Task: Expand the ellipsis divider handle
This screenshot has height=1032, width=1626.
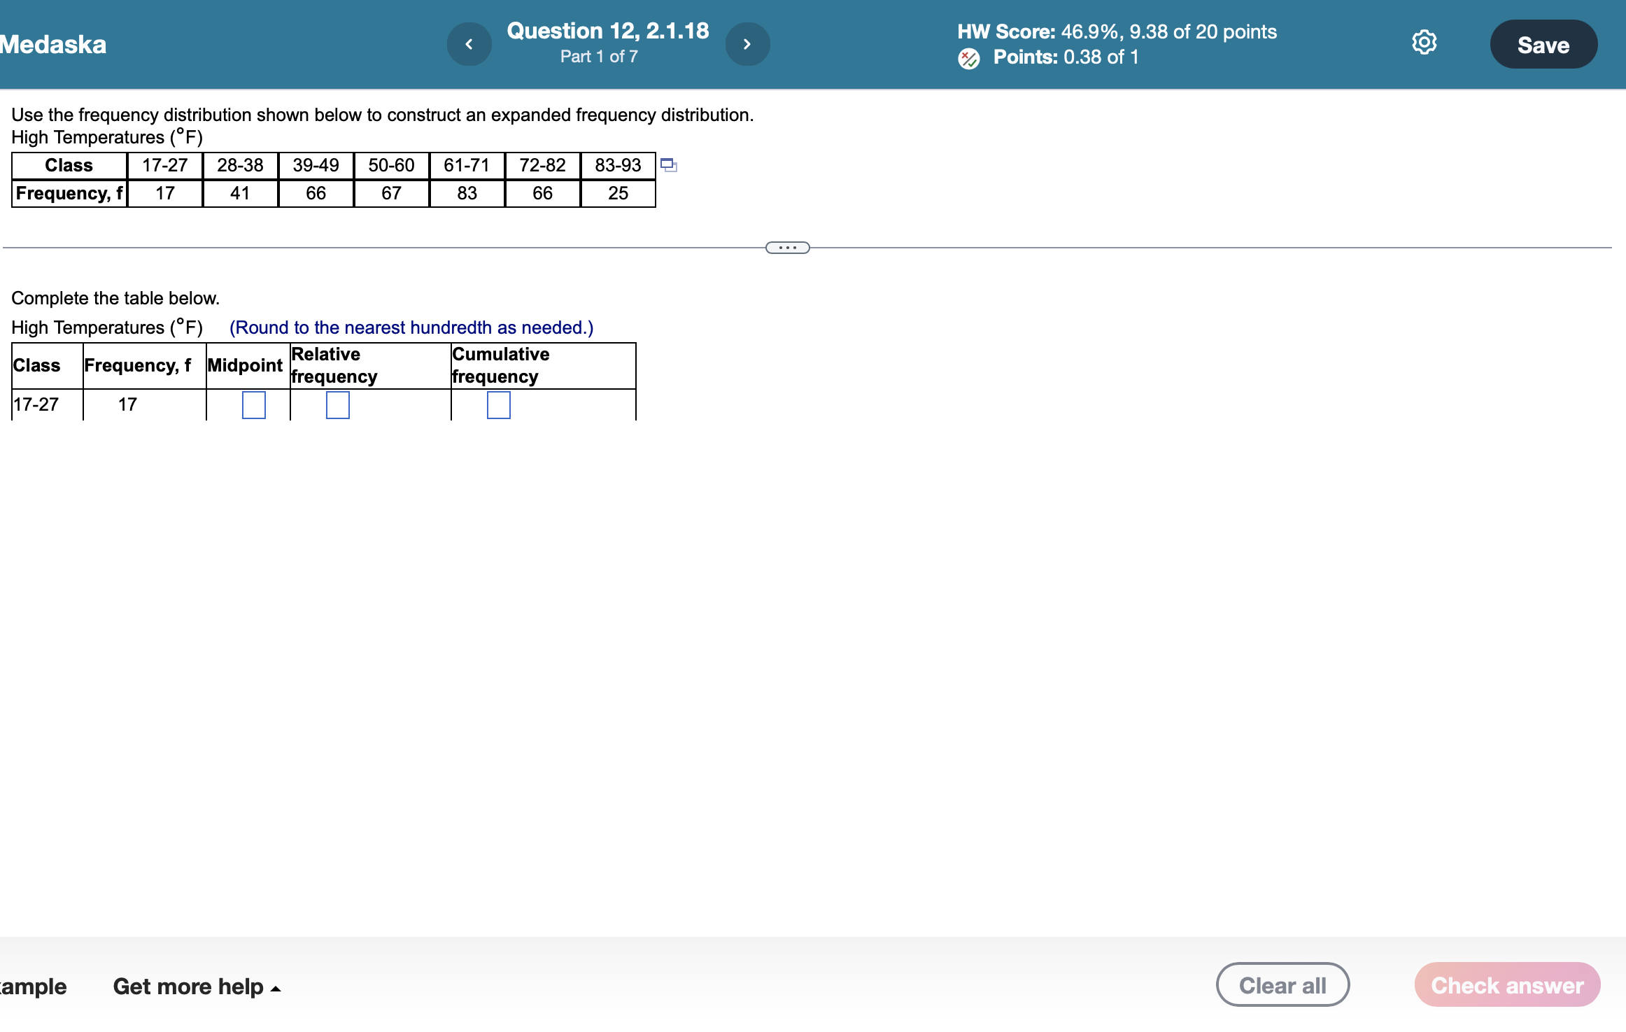Action: [787, 248]
